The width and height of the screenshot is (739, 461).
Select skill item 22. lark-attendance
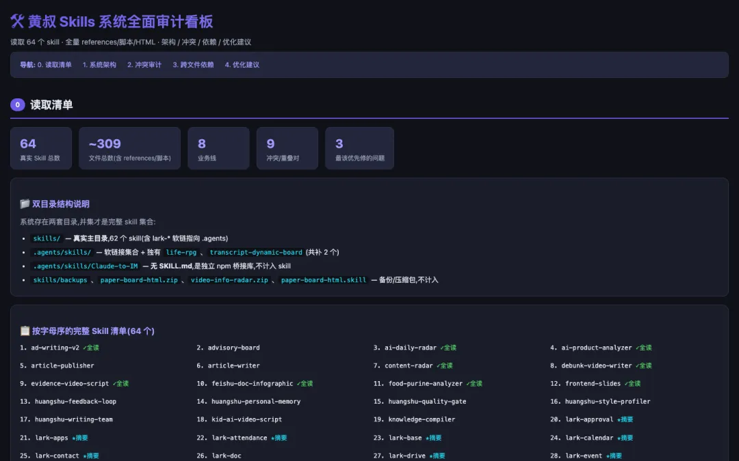(x=242, y=438)
